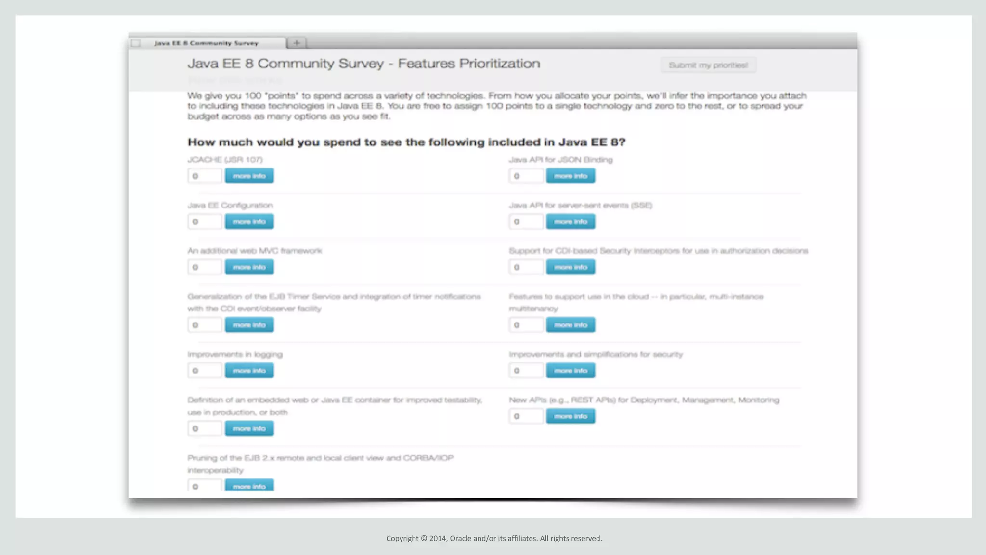Select the Java EE 8 Community Survey tab
The width and height of the screenshot is (986, 555).
point(207,43)
